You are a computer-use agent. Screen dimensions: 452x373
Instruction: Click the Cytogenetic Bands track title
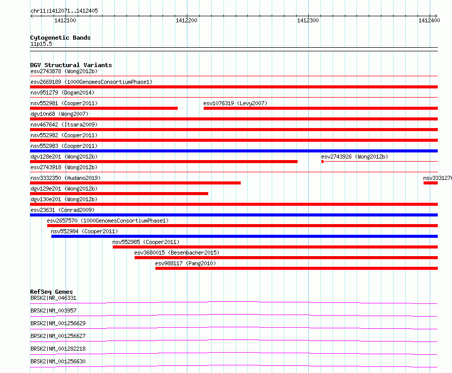pos(60,38)
